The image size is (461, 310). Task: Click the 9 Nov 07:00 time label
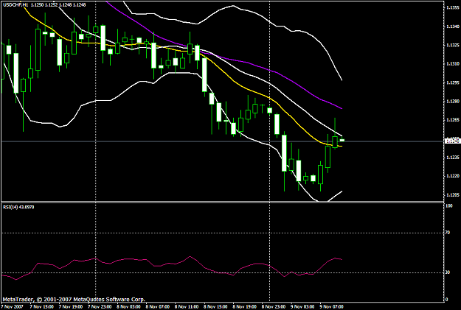pyautogui.click(x=332, y=307)
